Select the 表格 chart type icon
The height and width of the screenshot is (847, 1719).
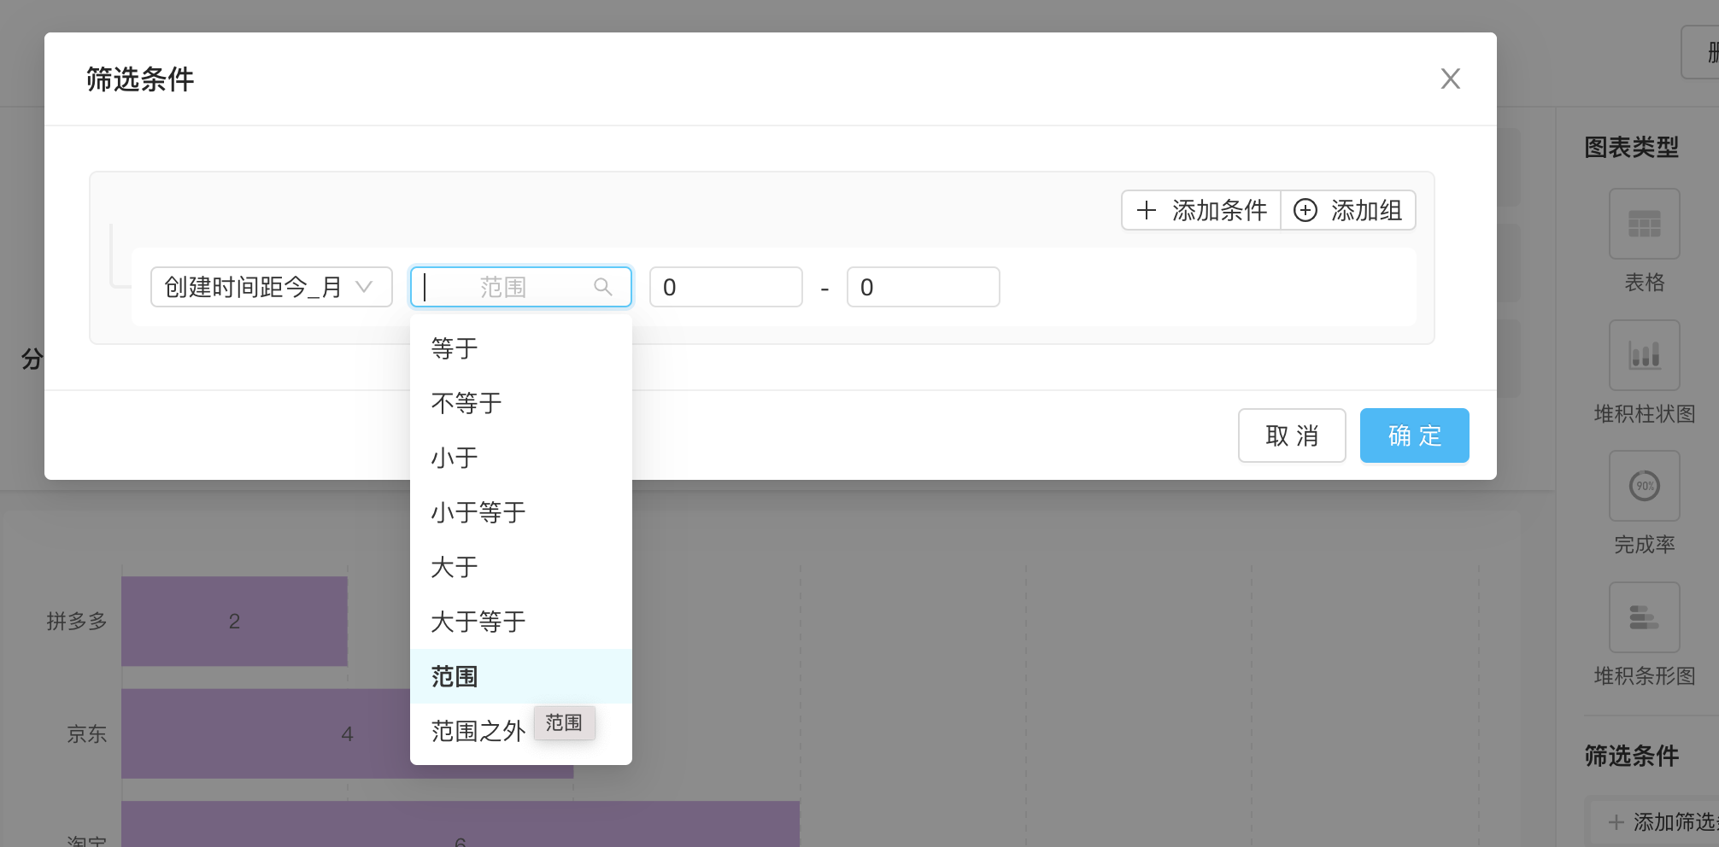[x=1644, y=224]
